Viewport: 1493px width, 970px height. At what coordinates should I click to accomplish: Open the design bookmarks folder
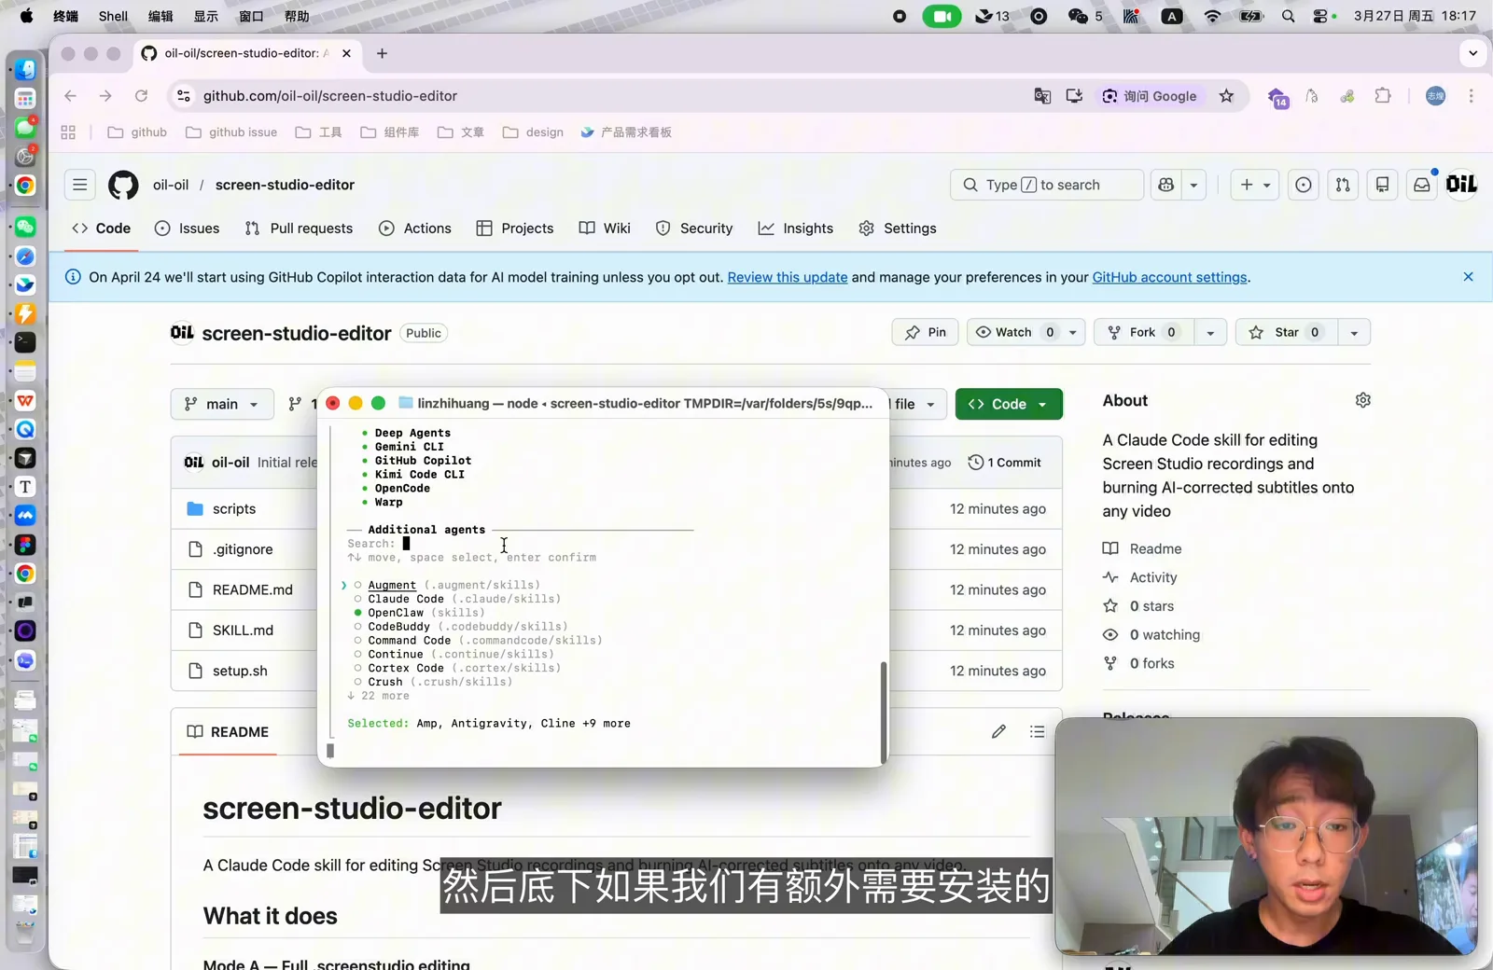point(534,132)
